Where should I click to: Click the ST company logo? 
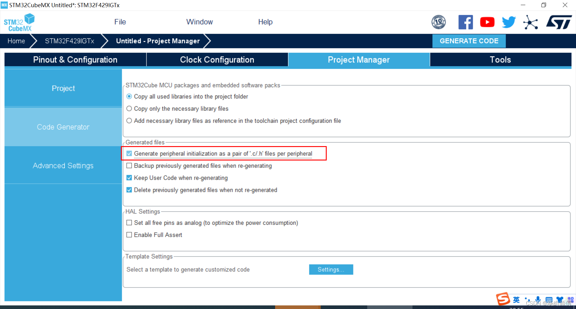pos(559,22)
